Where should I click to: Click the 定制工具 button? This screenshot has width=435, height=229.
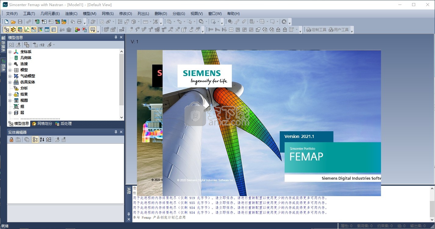click(316, 30)
